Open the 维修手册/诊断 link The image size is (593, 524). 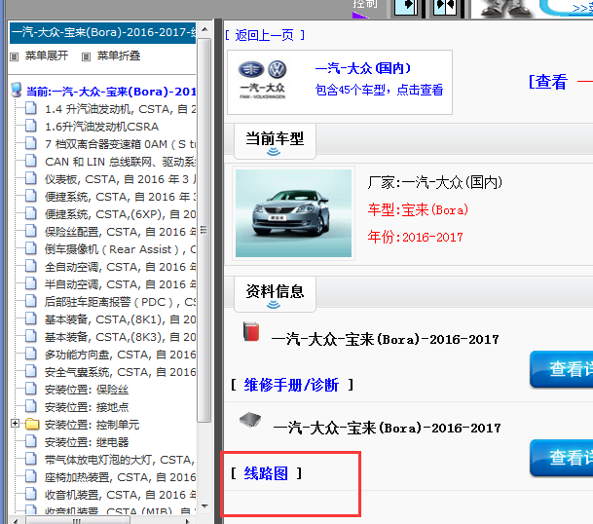coord(291,385)
